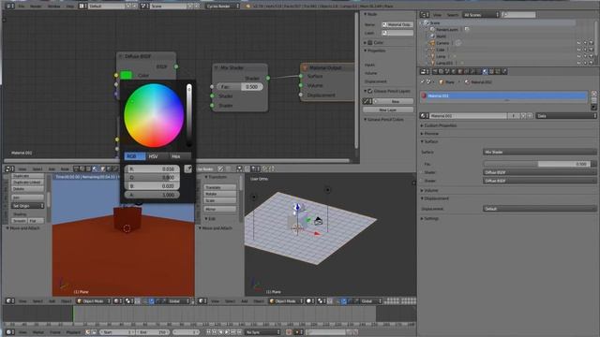
Task: Click the Mirror button in right tool shelf
Action: (x=219, y=209)
